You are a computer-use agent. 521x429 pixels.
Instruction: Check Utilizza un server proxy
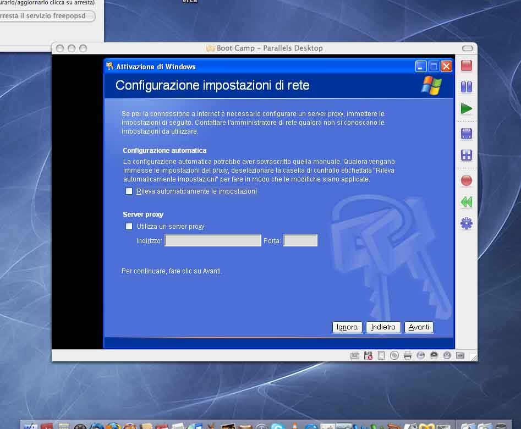tap(129, 226)
